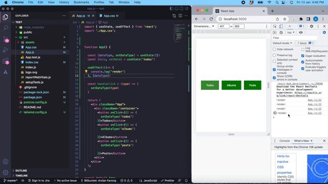Select the Console drawer tab

284,141
